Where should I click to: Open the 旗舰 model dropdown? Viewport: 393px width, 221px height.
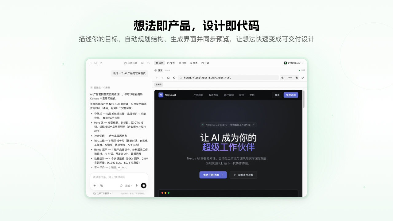(x=128, y=185)
